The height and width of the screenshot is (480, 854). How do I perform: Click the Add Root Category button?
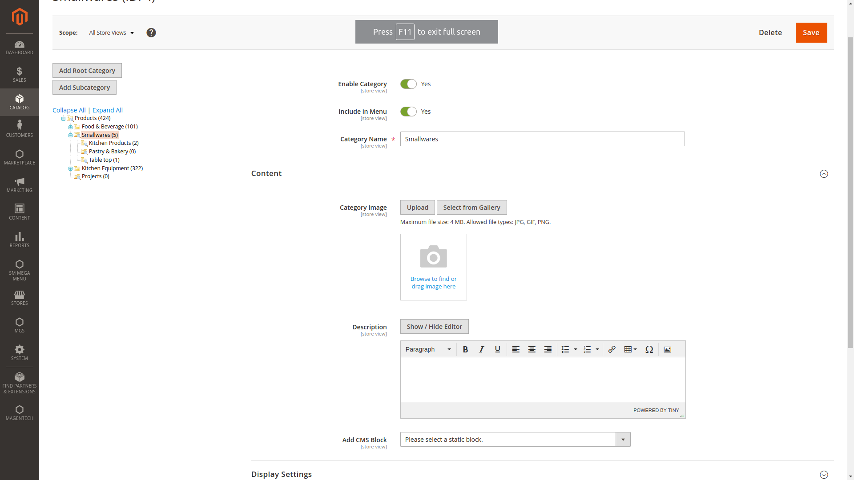pos(87,70)
